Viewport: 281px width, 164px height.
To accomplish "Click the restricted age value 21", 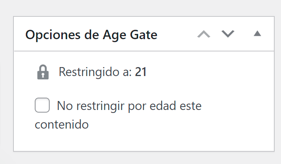I will 140,72.
